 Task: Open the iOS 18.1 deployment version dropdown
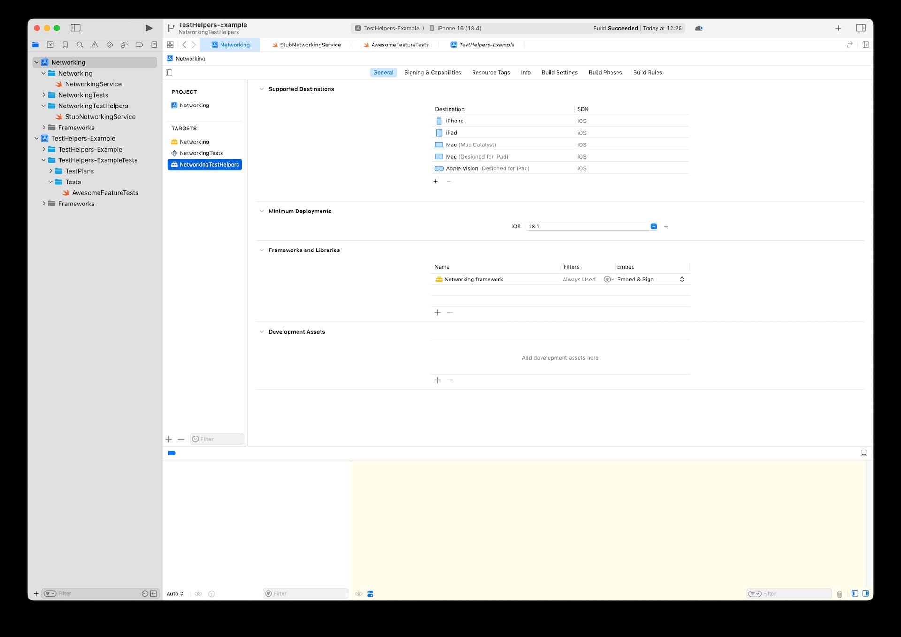(653, 226)
